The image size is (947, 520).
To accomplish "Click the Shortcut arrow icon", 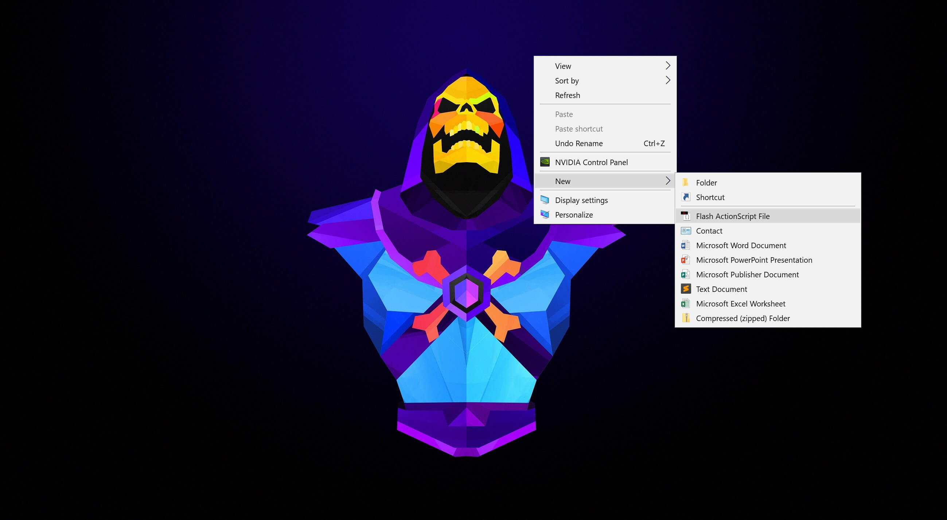I will (686, 197).
